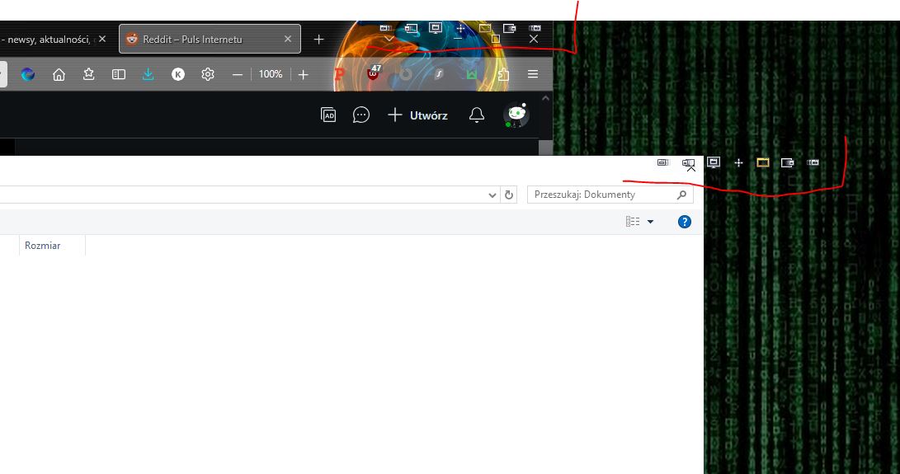Open the Extensions puzzle piece icon

click(x=502, y=74)
